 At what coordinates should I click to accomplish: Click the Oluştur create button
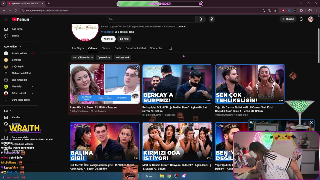pos(288,19)
